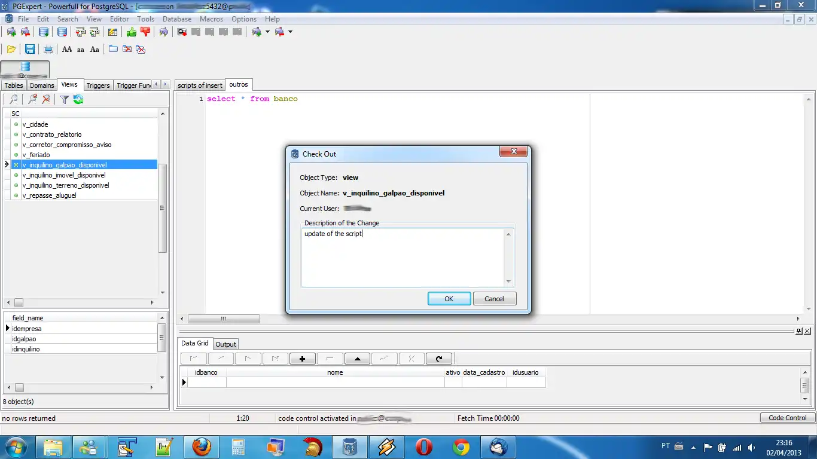This screenshot has width=817, height=459.
Task: Open the scripts of insert editor tab
Action: coord(200,85)
